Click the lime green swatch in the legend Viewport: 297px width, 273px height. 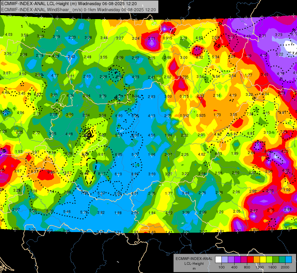coord(269,260)
